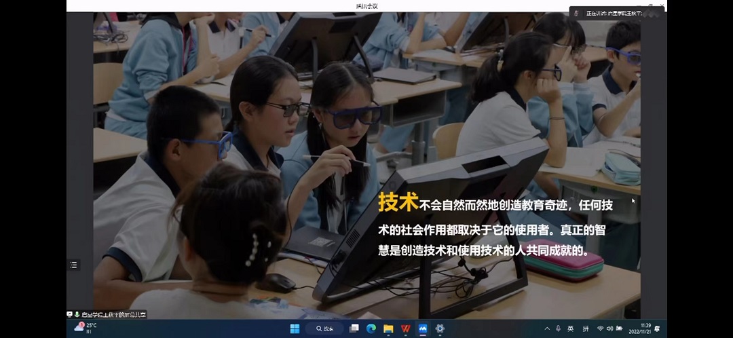Open the slide list panel icon
733x338 pixels.
pyautogui.click(x=74, y=265)
